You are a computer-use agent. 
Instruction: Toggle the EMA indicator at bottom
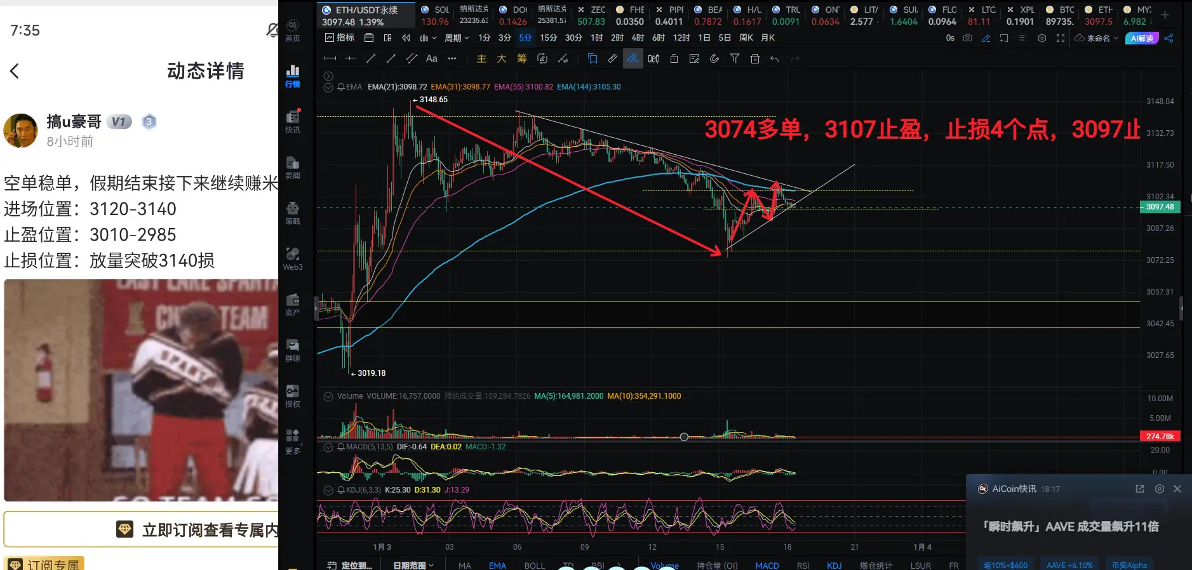click(497, 565)
